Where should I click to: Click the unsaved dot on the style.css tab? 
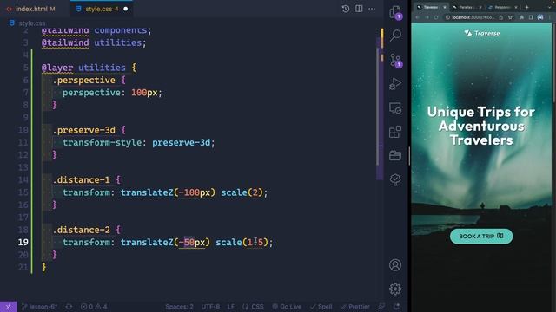coord(125,9)
